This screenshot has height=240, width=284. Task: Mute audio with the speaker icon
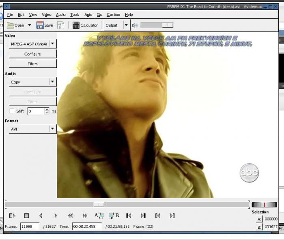point(135,25)
